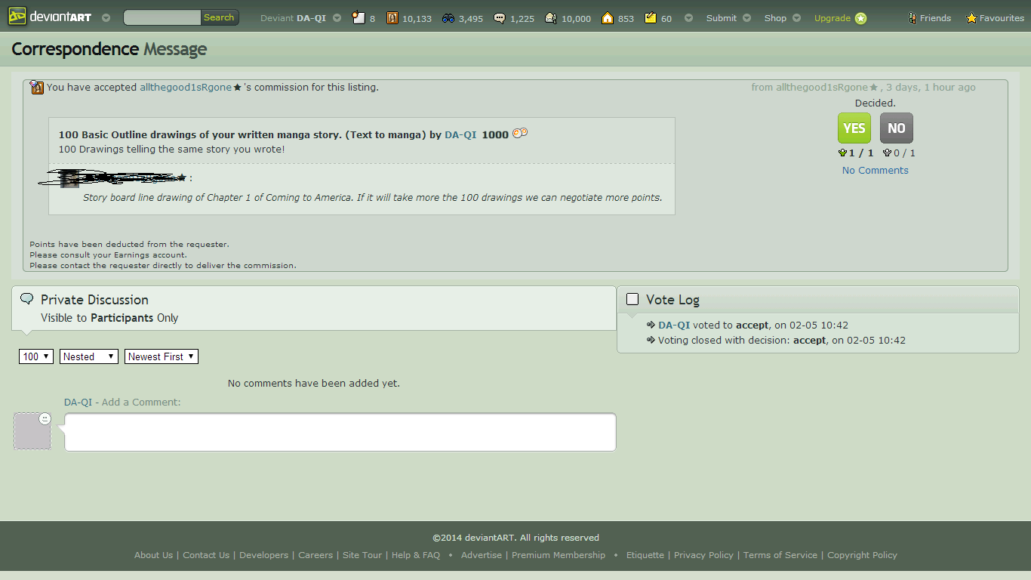Open the Premium Membership footer link
The image size is (1031, 580).
coord(559,555)
